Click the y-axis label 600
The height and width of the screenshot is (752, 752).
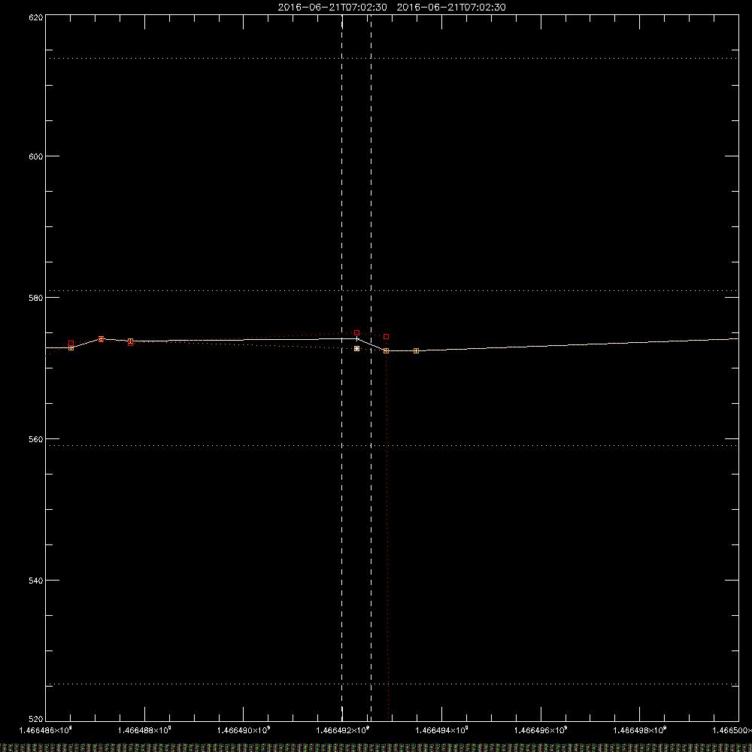pos(36,157)
